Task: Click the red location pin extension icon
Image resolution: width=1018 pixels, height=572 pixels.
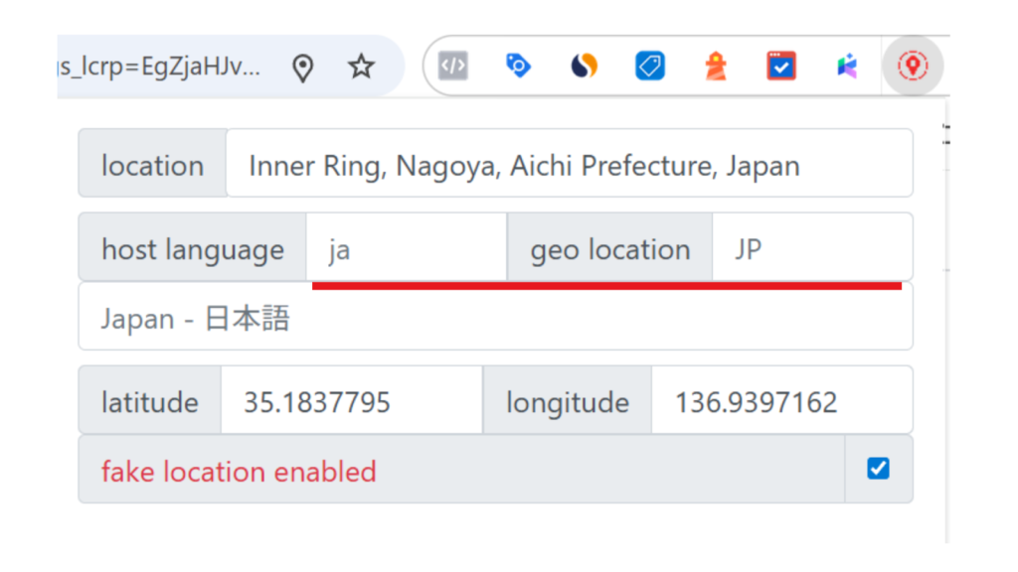Action: pos(912,67)
